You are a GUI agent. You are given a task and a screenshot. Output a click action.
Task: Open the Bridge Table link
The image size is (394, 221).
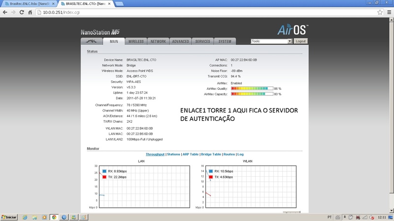coord(211,154)
